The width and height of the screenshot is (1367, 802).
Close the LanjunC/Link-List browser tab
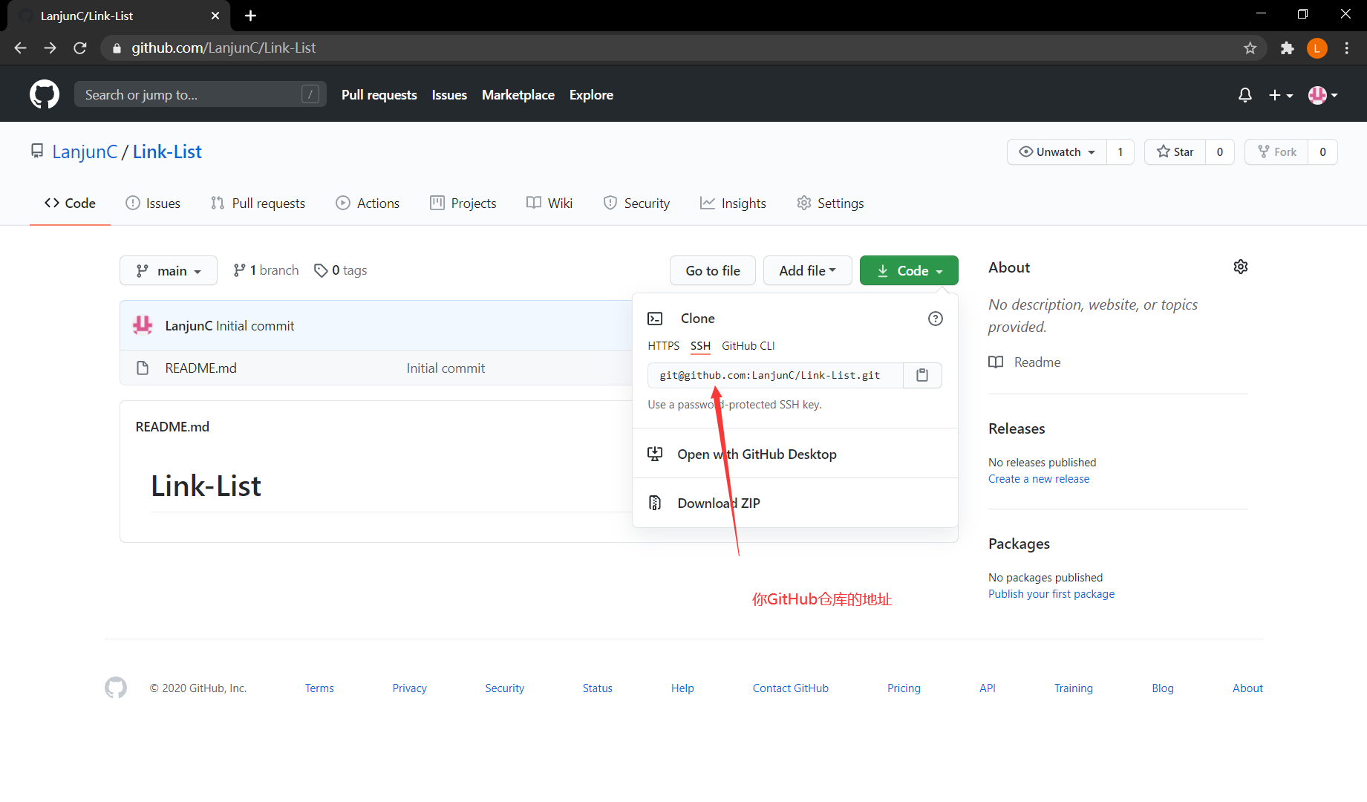[215, 16]
